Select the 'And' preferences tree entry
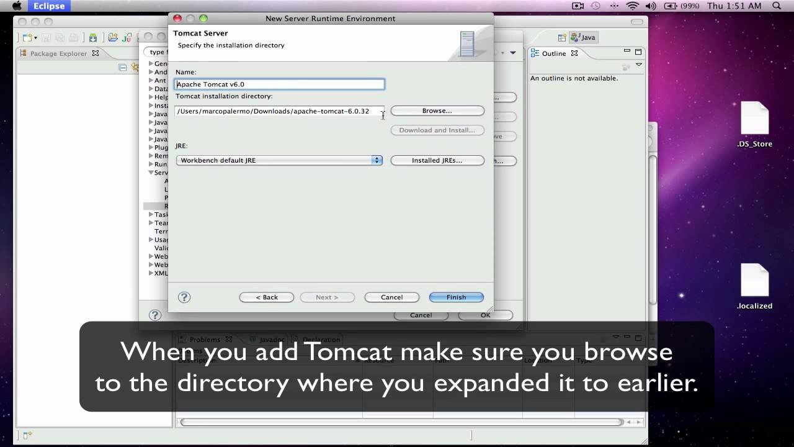Image resolution: width=794 pixels, height=447 pixels. [161, 72]
